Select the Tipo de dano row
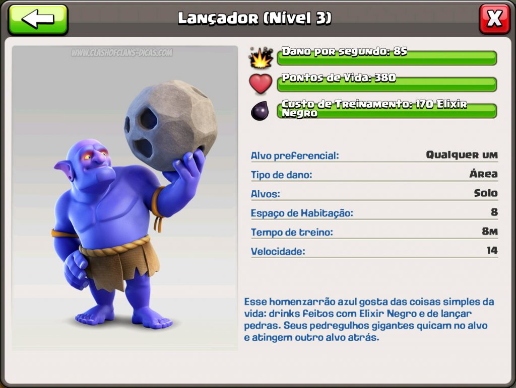Screen dimensions: 516x388 click(374, 174)
